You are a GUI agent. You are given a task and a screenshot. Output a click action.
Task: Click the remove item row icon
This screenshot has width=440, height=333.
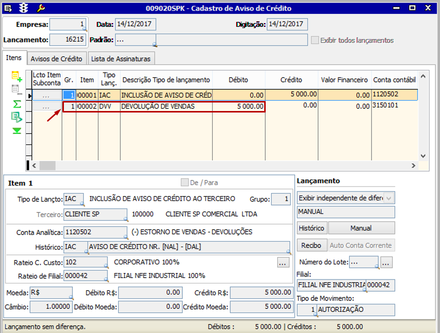[x=17, y=90]
